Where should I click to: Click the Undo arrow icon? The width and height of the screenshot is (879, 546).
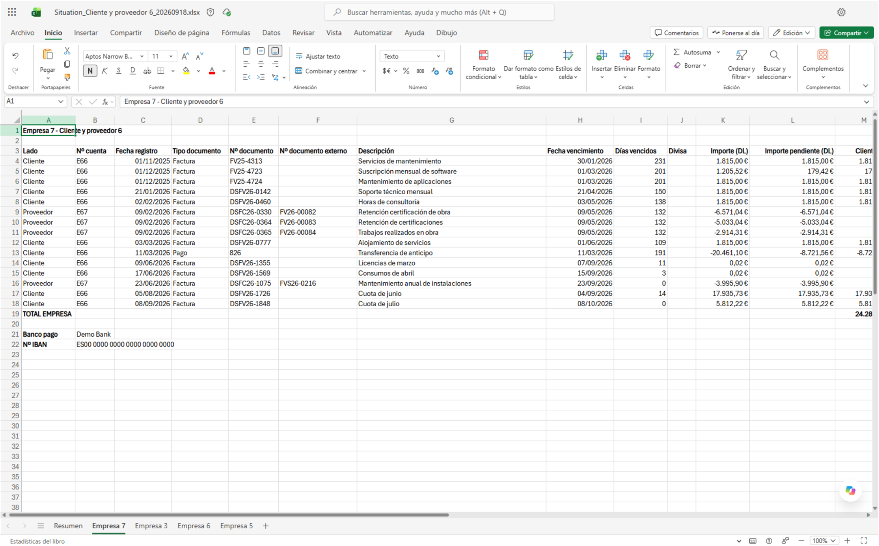tap(15, 56)
